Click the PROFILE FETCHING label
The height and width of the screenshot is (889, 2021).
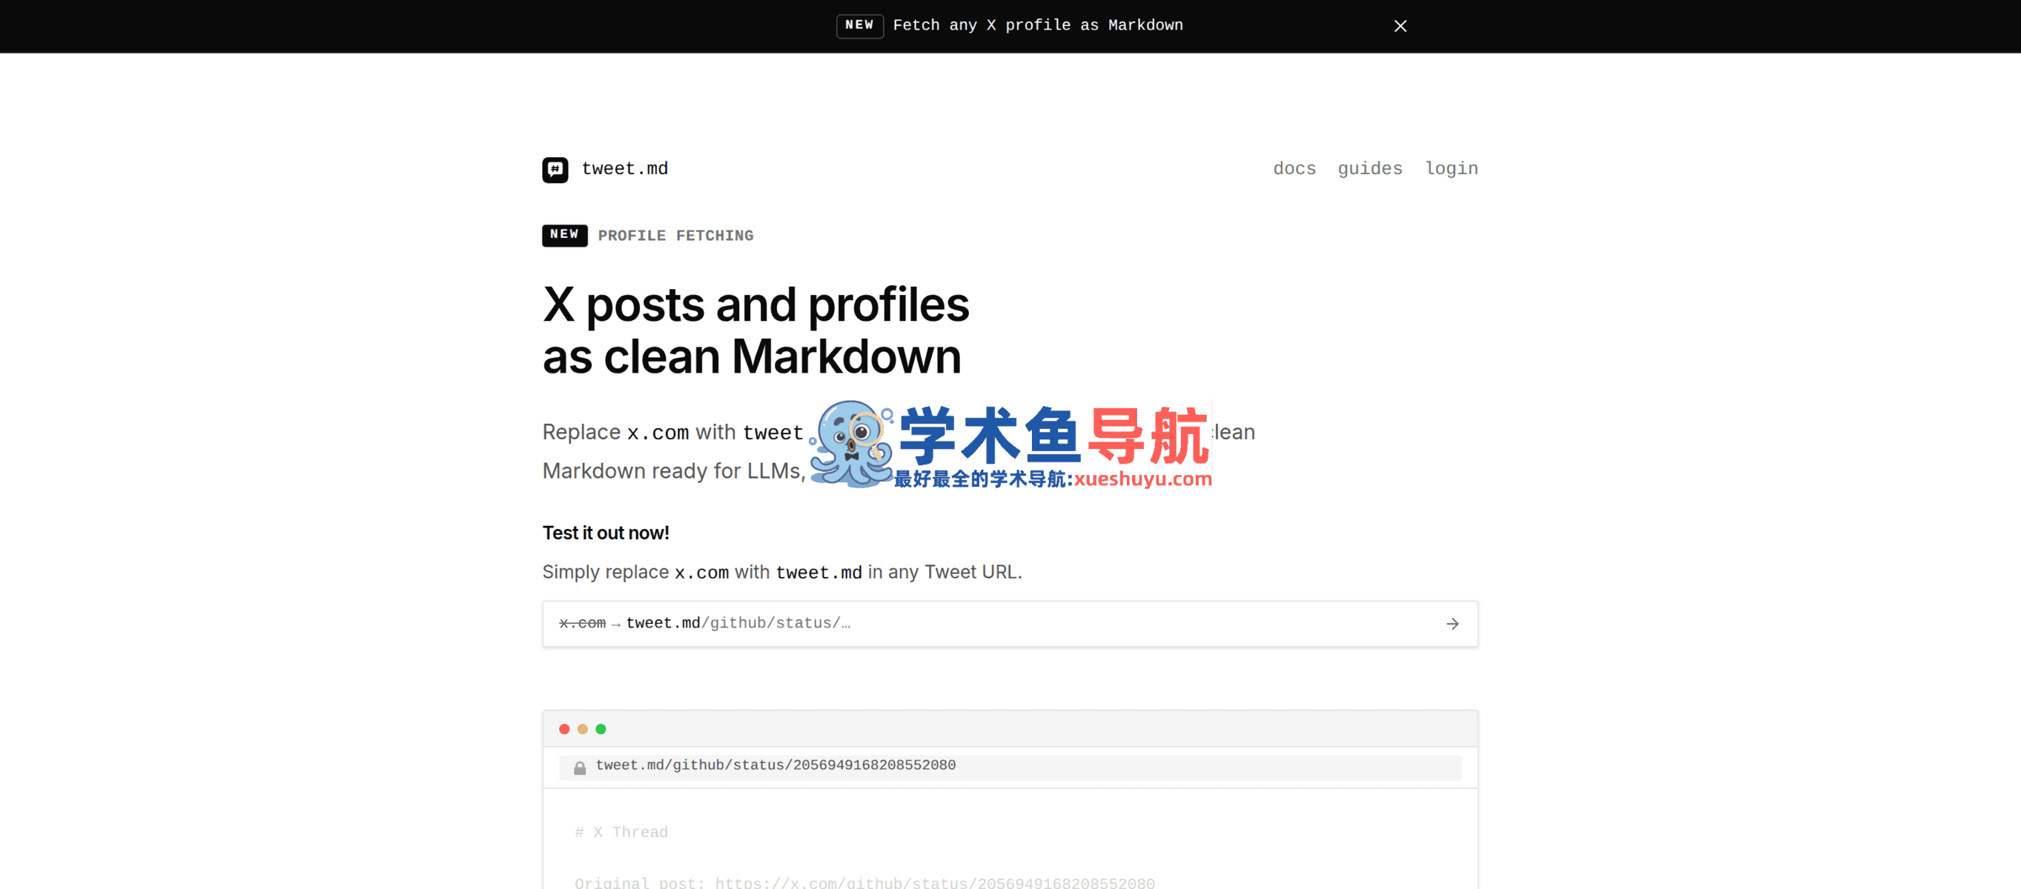tap(675, 236)
